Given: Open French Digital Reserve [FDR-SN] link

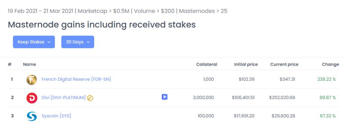Looking at the screenshot, I should pos(76,79).
